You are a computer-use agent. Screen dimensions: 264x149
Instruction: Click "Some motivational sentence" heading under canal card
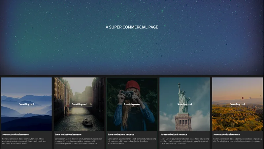tap(68, 134)
